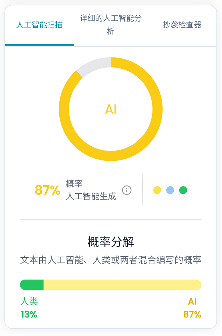Click the 概率 人工智能生成 label text
222x336 pixels.
[x=91, y=190]
